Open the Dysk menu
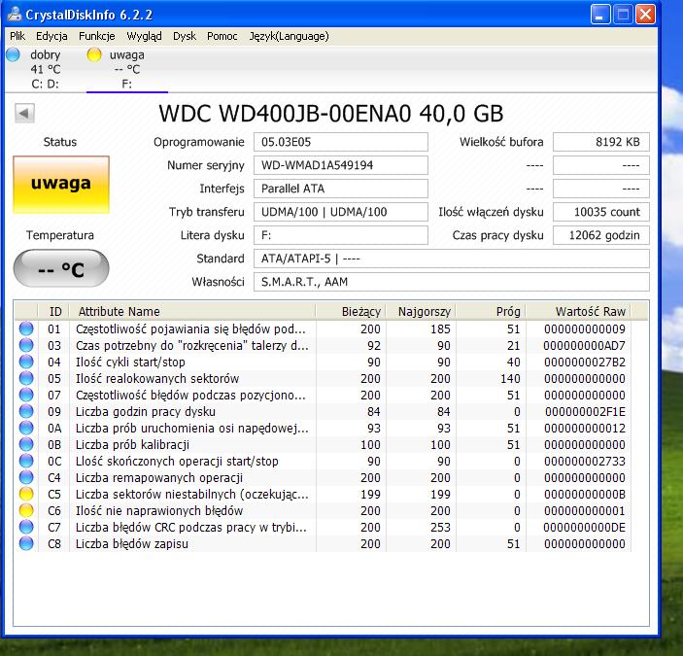The width and height of the screenshot is (683, 656). tap(185, 36)
